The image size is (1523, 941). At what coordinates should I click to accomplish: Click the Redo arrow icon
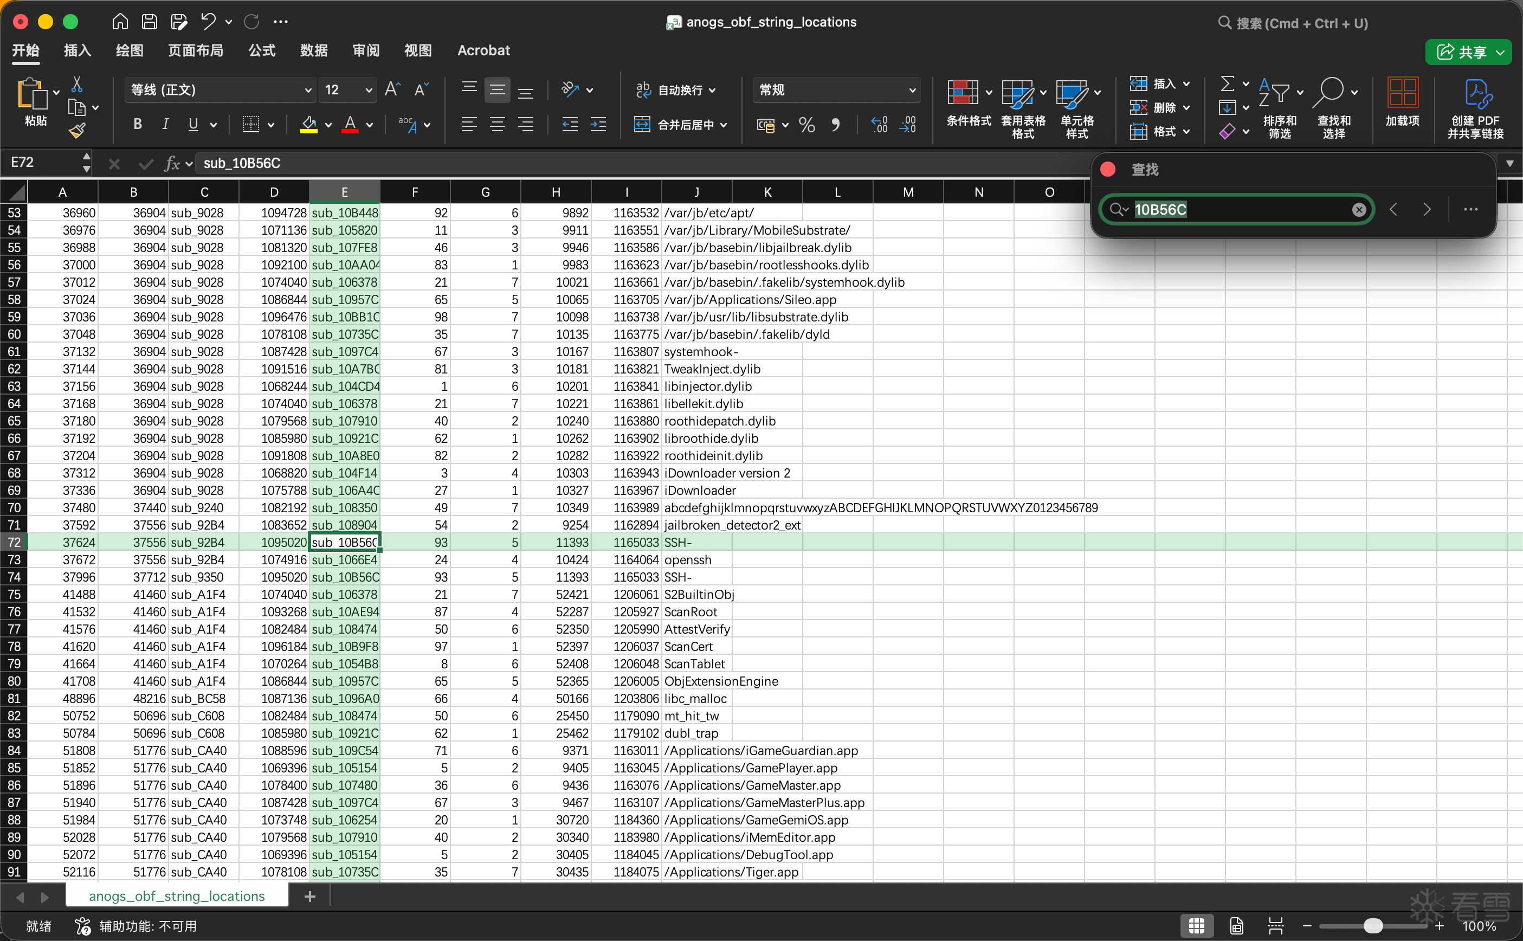(x=251, y=22)
